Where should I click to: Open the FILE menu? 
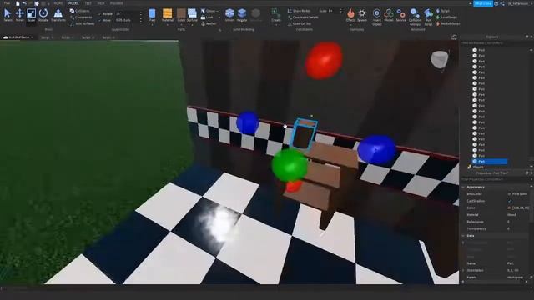(x=7, y=3)
